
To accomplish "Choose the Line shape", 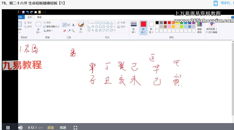I will point(89,23).
